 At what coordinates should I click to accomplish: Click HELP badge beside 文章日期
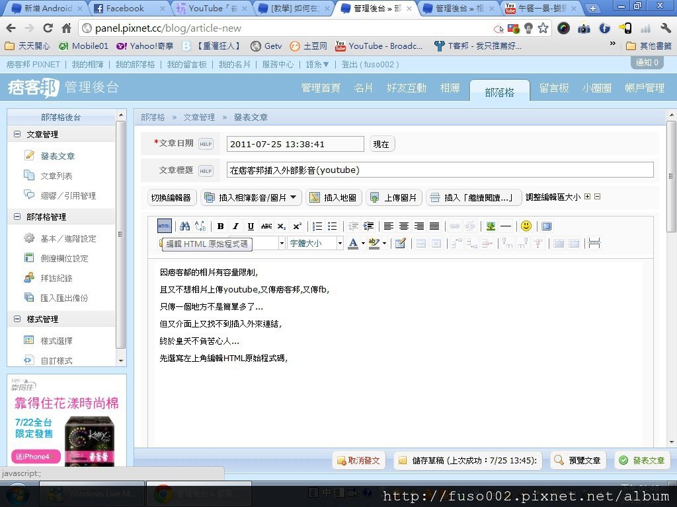tap(206, 145)
